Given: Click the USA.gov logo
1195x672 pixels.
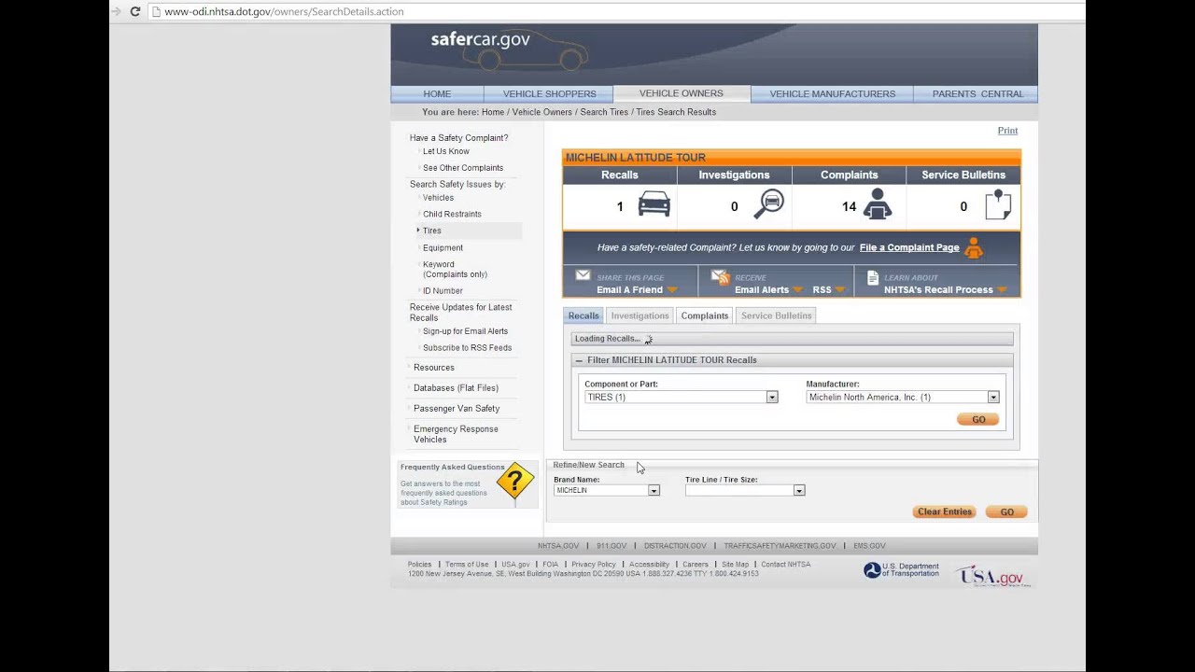Looking at the screenshot, I should (x=991, y=576).
